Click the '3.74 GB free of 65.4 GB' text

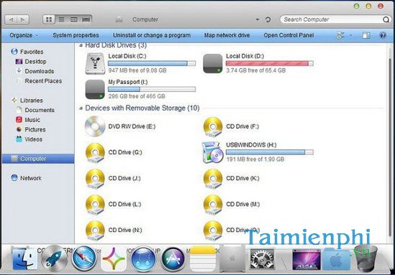point(255,70)
